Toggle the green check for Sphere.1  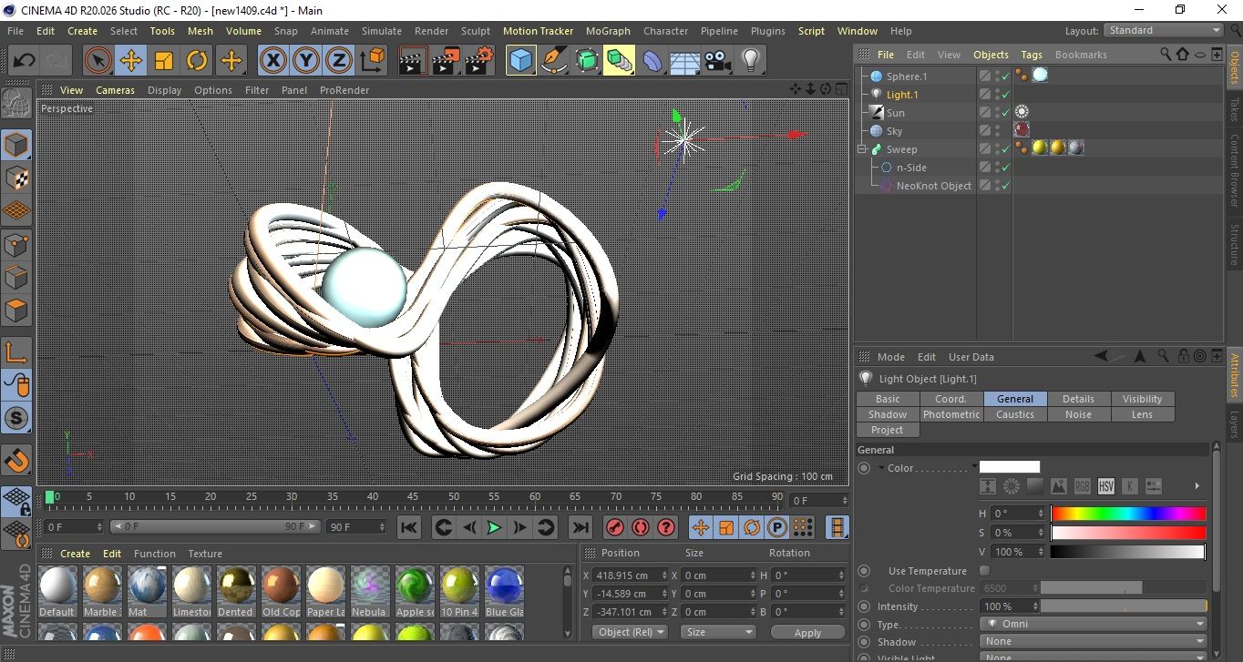[x=1005, y=76]
